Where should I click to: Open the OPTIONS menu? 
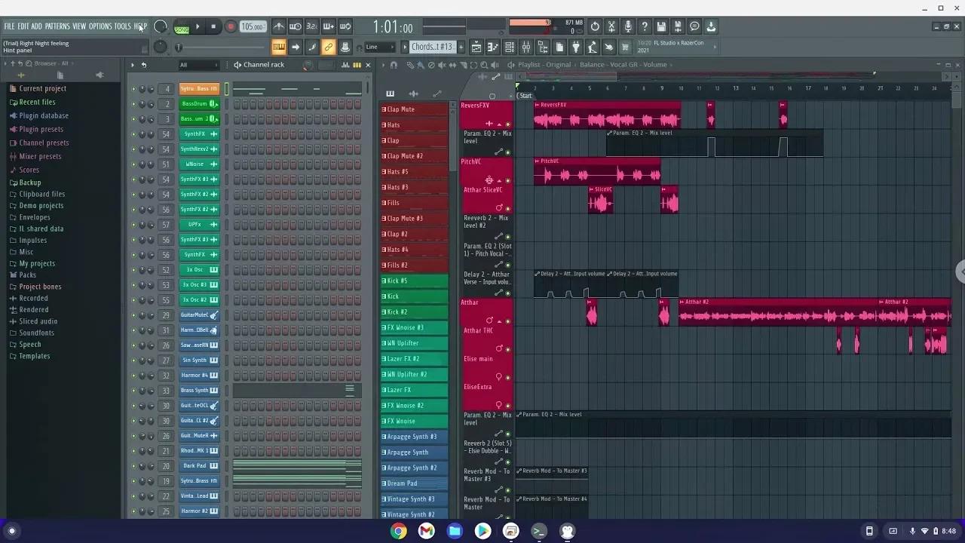(x=100, y=26)
